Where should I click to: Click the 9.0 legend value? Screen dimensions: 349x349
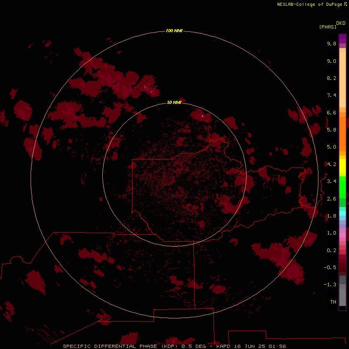pyautogui.click(x=332, y=61)
